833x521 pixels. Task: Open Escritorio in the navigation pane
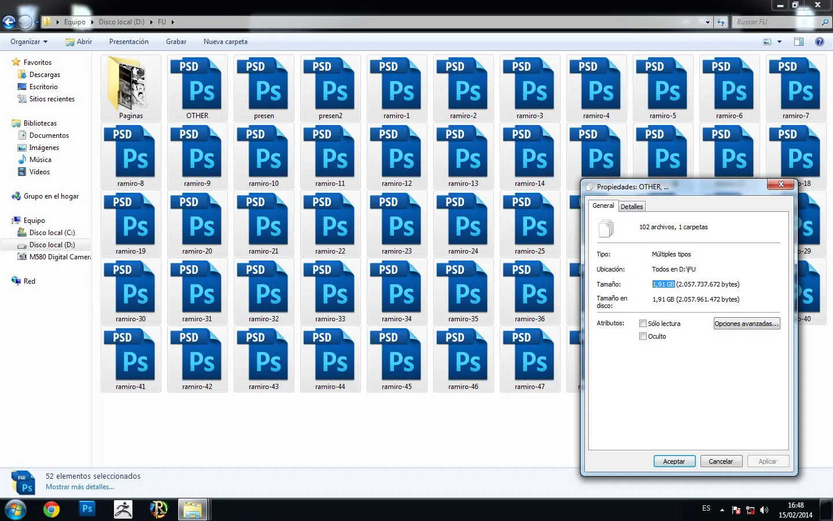(x=43, y=87)
